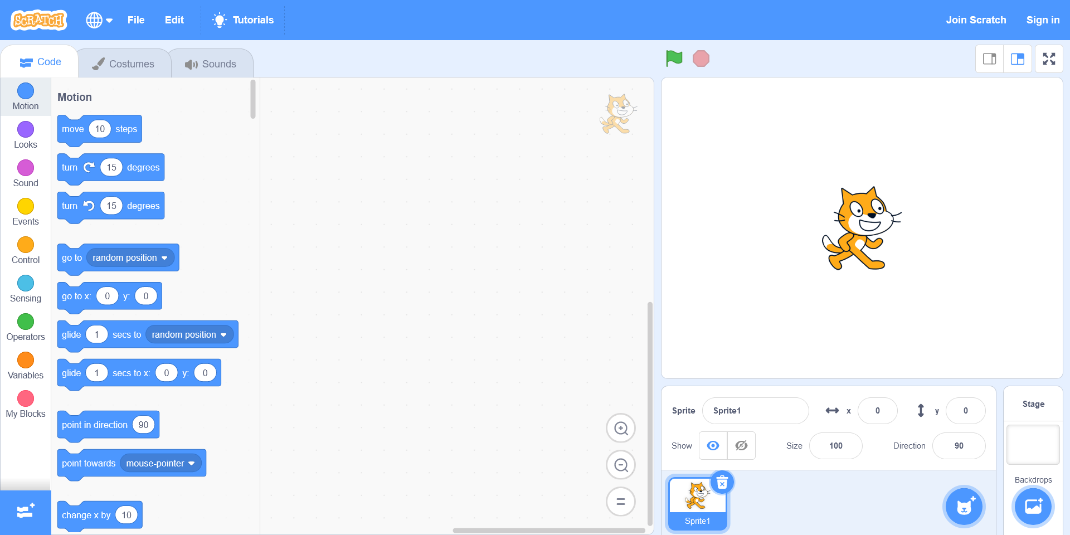Screen dimensions: 1070x535
Task: Delete Sprite1 using the trash icon
Action: (722, 483)
